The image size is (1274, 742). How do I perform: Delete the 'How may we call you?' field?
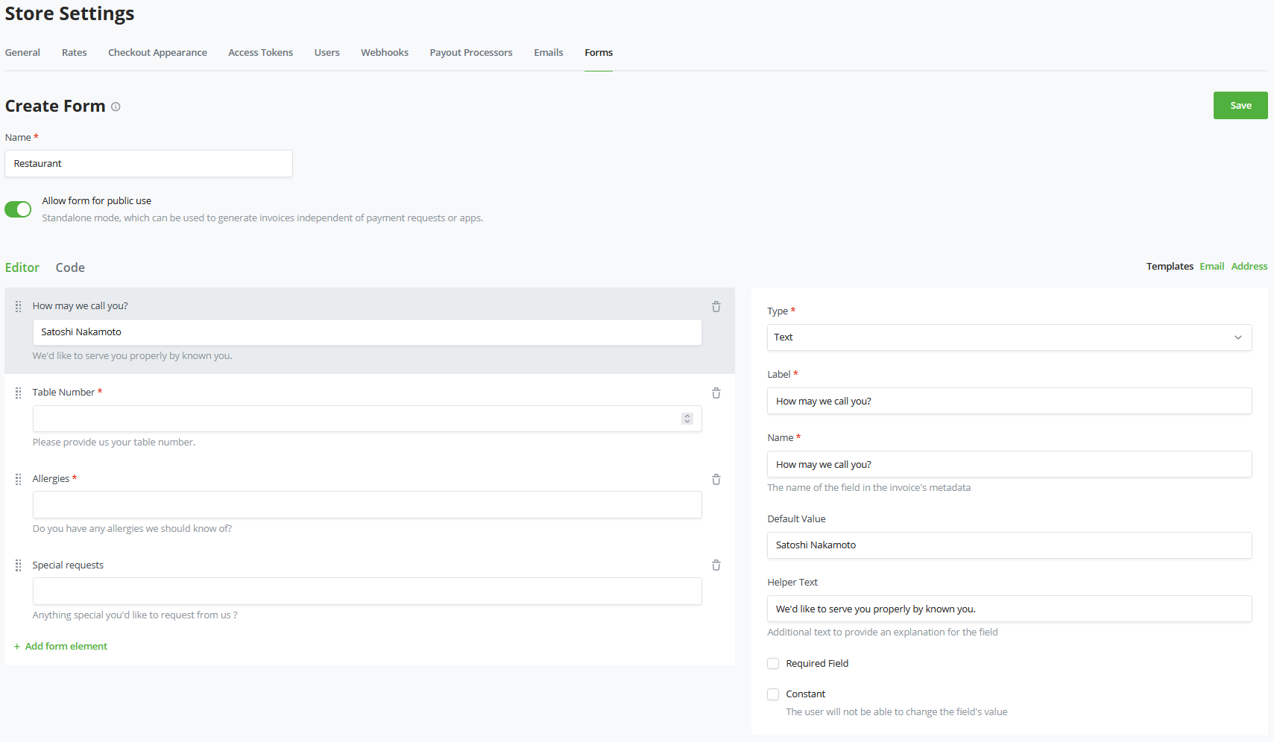[716, 306]
